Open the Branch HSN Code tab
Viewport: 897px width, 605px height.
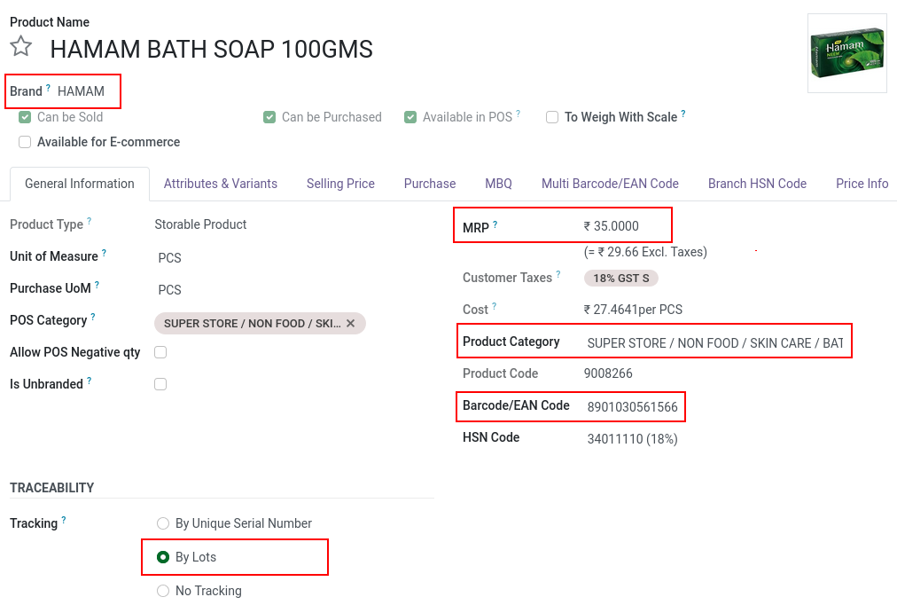click(x=757, y=184)
